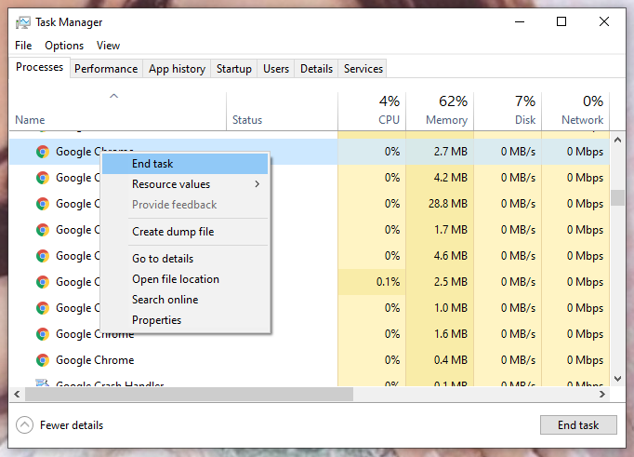This screenshot has width=634, height=457.
Task: Switch to the Users tab
Action: tap(276, 69)
